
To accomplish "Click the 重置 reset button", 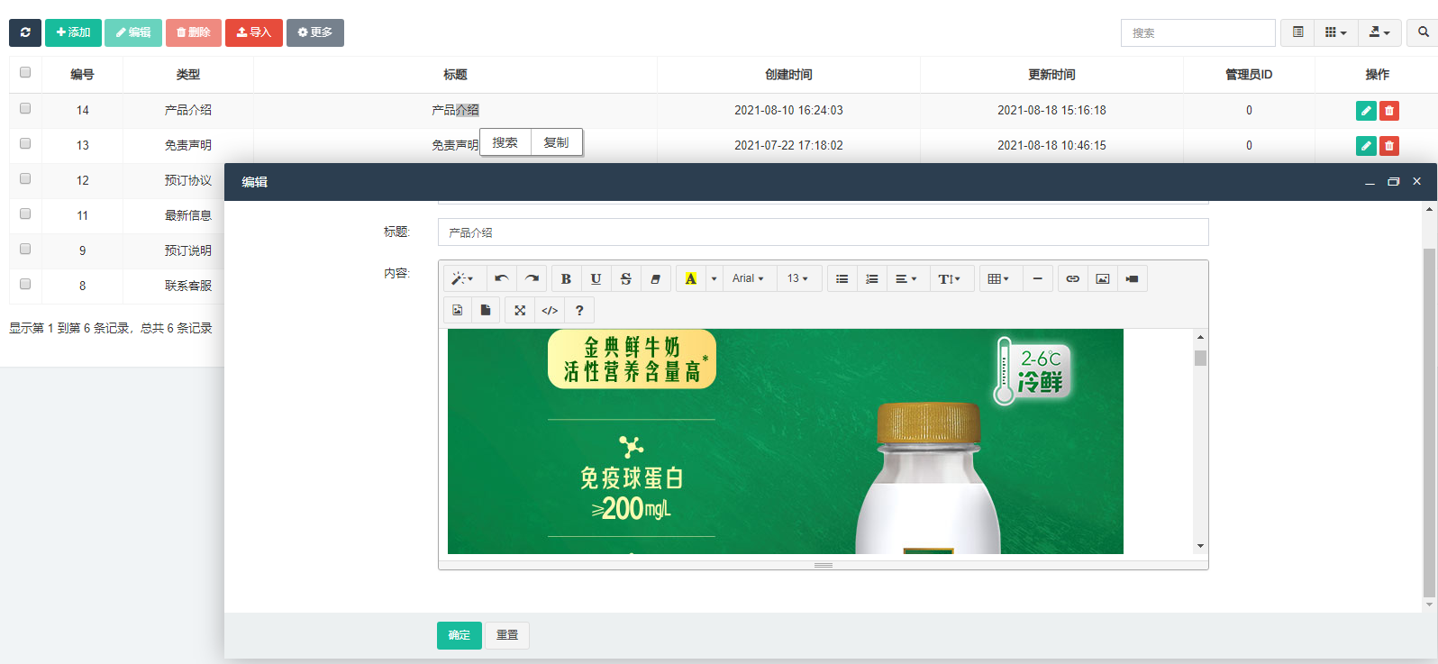I will (x=507, y=635).
